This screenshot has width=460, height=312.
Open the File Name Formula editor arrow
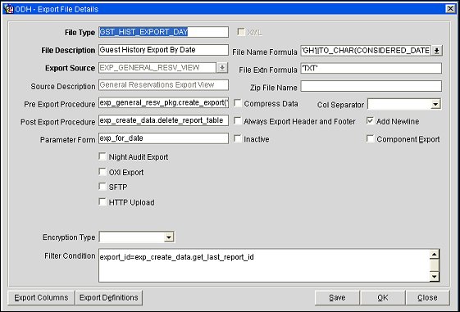point(436,51)
